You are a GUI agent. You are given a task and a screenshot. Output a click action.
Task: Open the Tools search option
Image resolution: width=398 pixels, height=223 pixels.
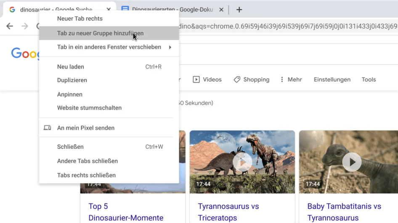pos(369,80)
